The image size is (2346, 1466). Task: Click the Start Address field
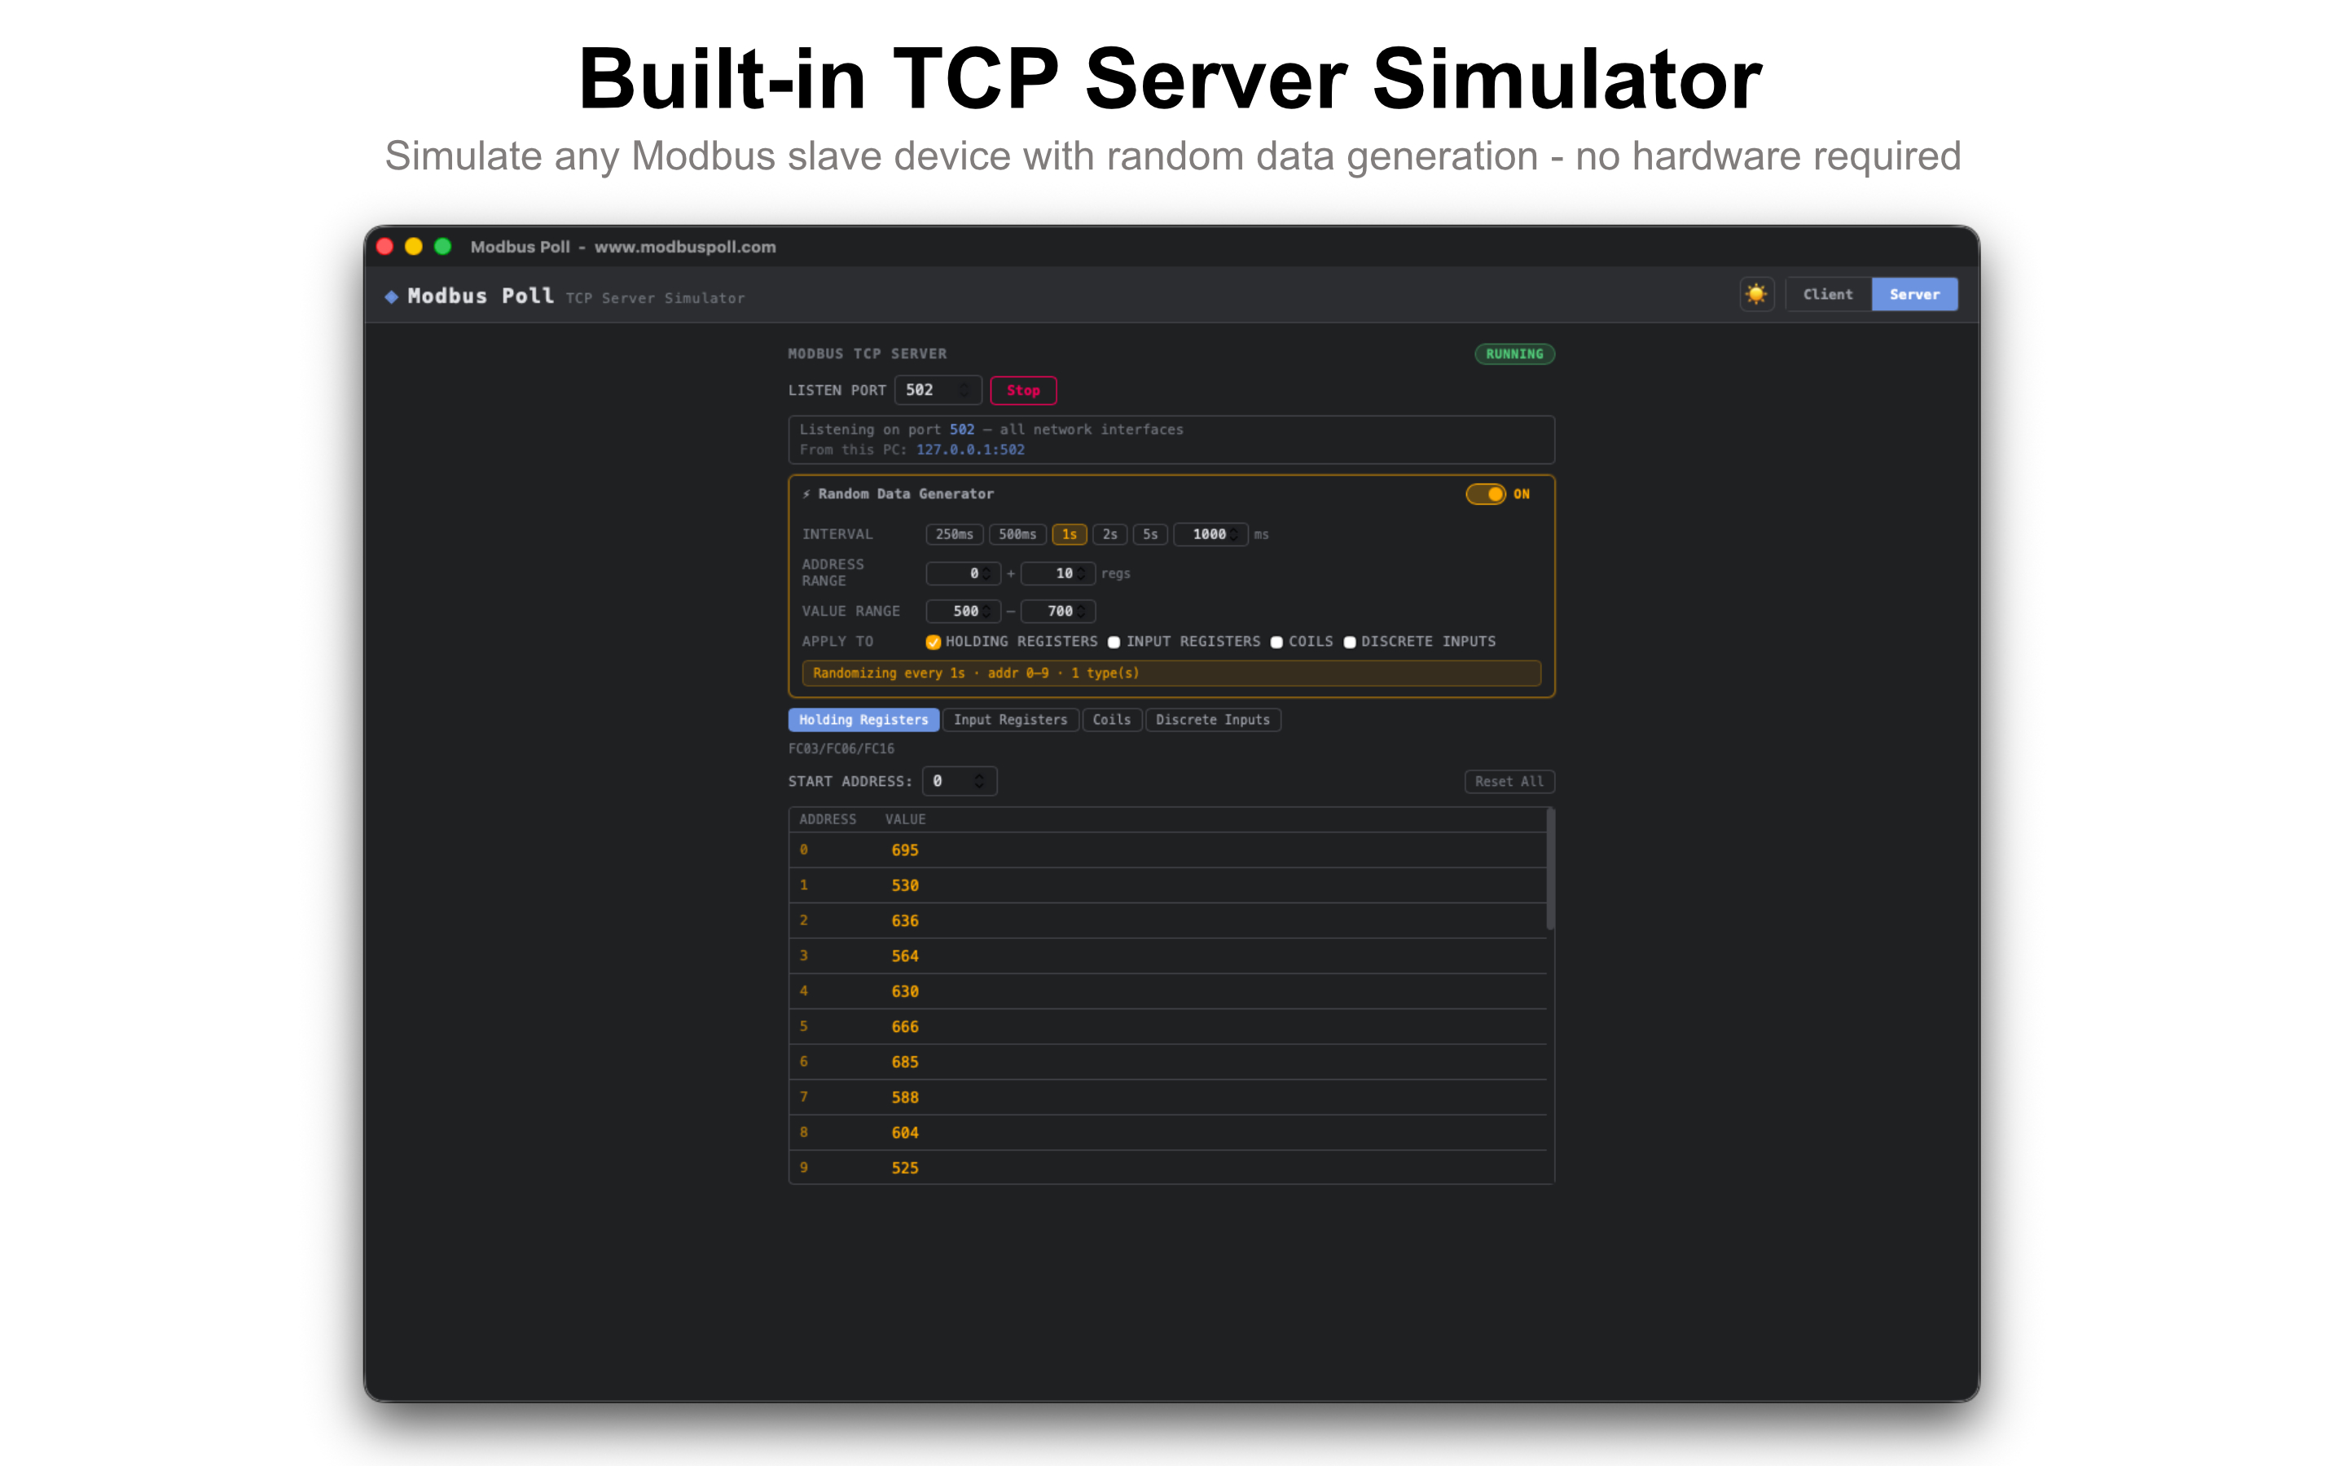958,782
